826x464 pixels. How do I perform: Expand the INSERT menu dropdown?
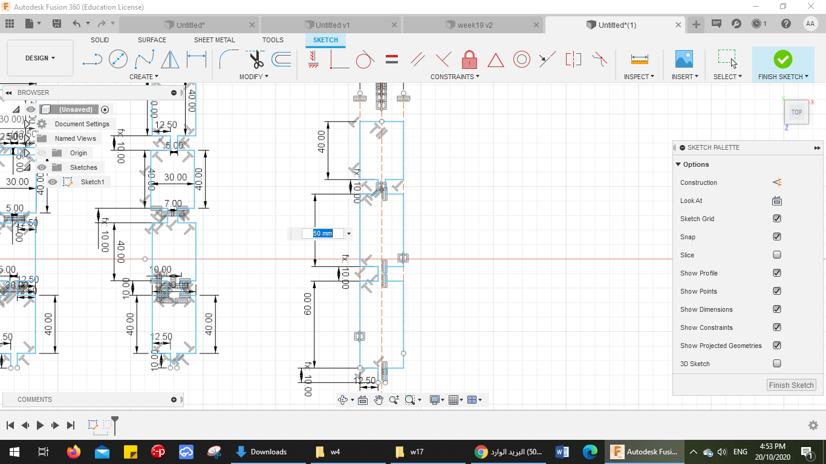click(685, 77)
